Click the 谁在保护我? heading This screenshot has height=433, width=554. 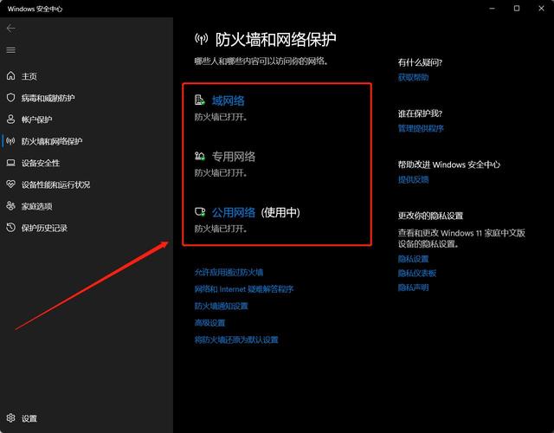(x=420, y=113)
